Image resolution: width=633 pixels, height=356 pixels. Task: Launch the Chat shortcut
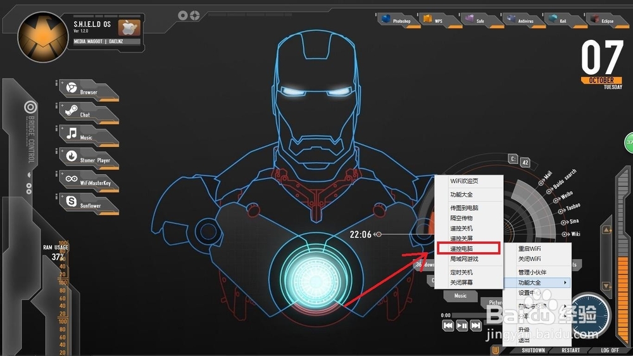(89, 113)
